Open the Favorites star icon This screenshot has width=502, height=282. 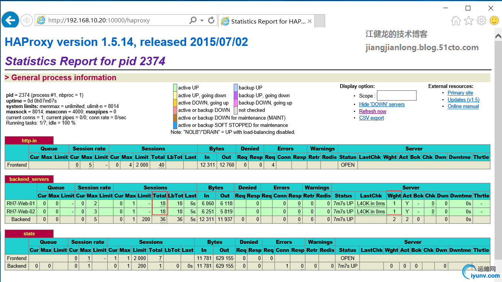469,21
